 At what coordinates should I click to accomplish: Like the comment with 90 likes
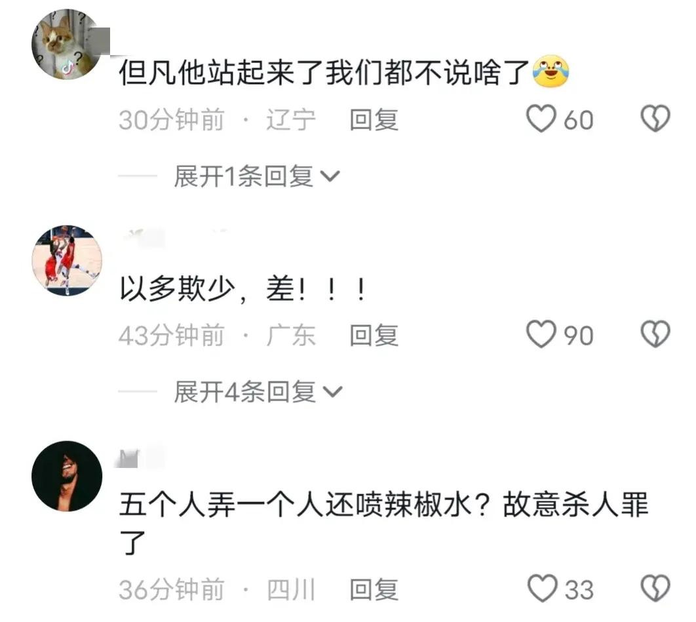point(541,334)
